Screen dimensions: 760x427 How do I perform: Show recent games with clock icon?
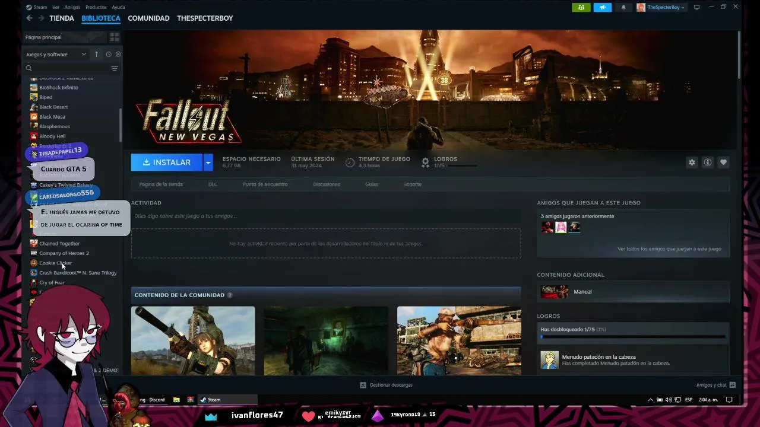tap(109, 54)
